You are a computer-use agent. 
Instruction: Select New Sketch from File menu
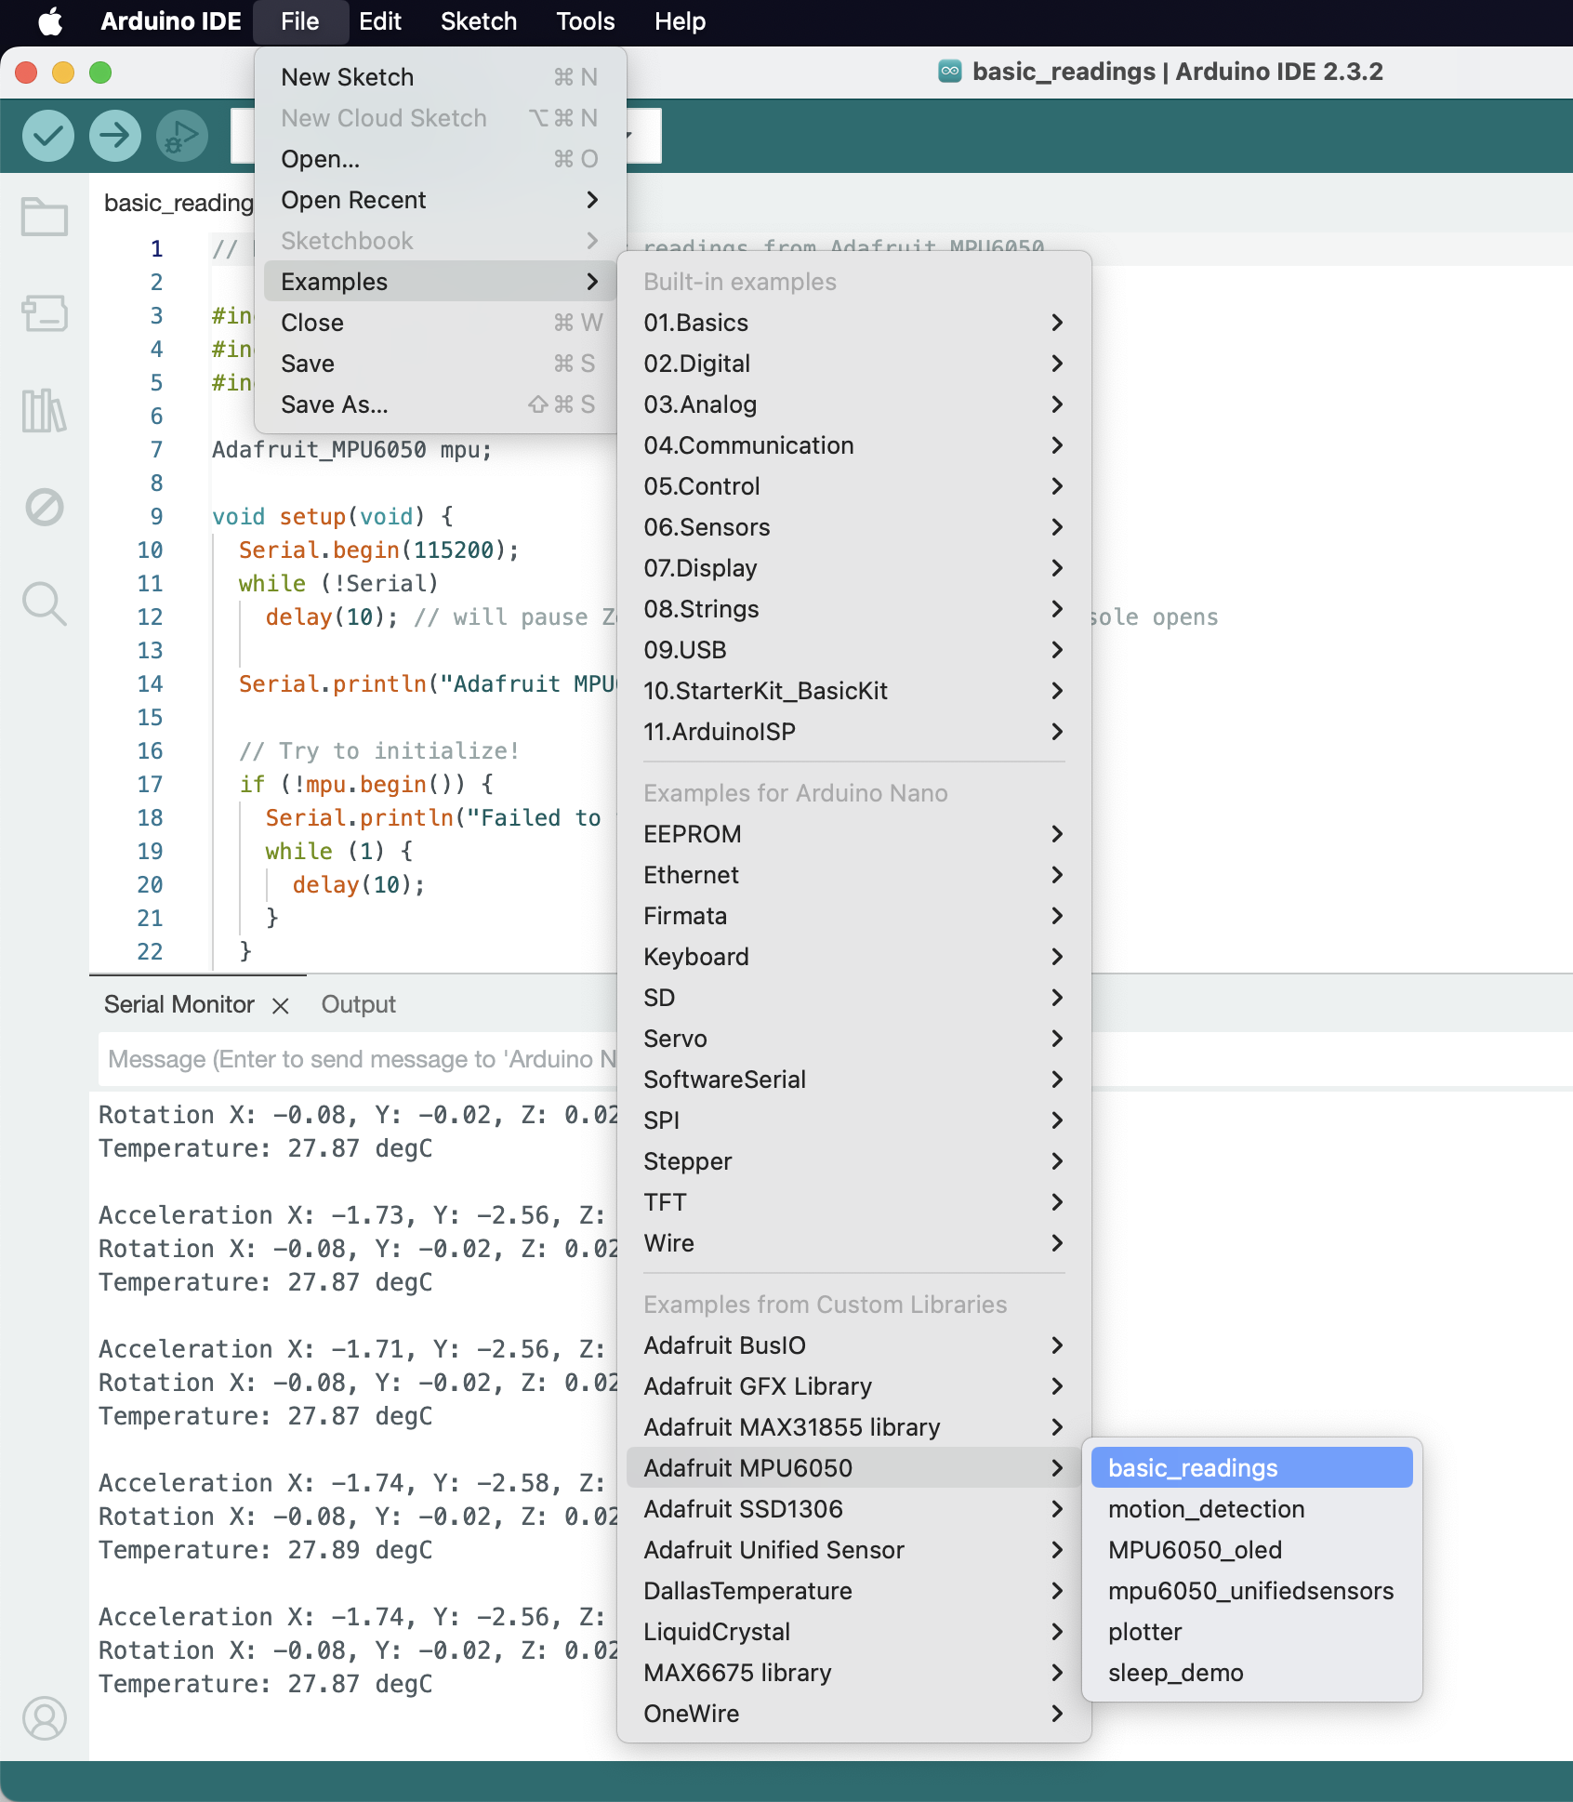[440, 77]
